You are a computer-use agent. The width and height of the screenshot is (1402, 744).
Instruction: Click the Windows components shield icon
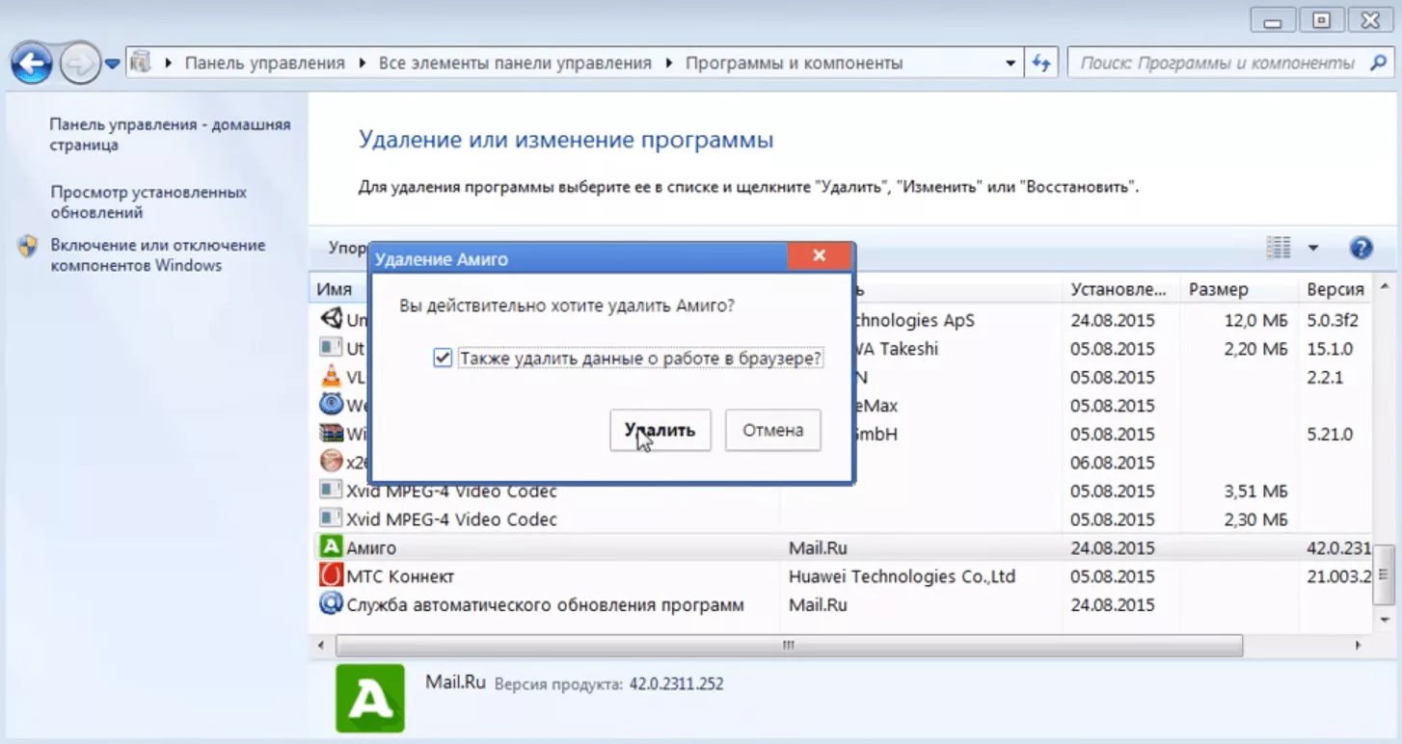click(28, 246)
